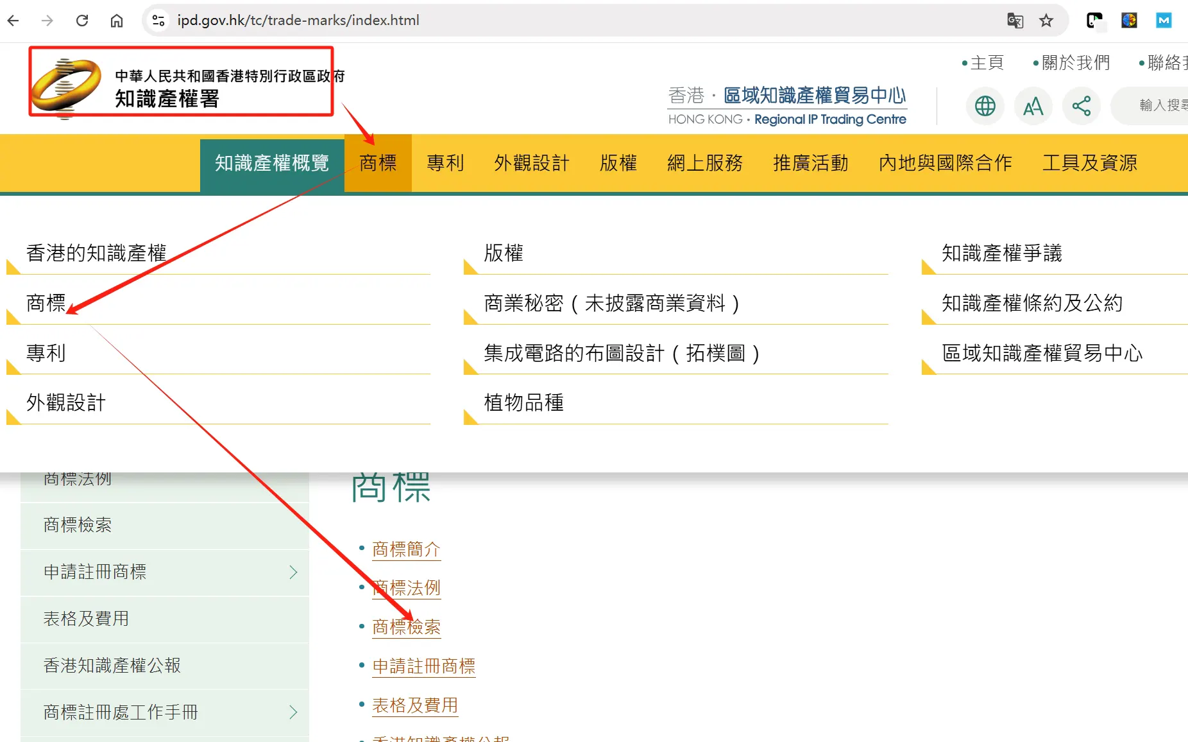Select the 知識產權概覽 nav tab
Viewport: 1188px width, 742px height.
point(272,163)
